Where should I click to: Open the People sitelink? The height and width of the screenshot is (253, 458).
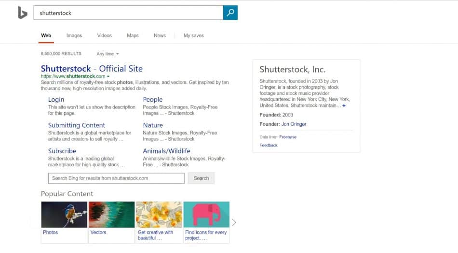pyautogui.click(x=152, y=99)
